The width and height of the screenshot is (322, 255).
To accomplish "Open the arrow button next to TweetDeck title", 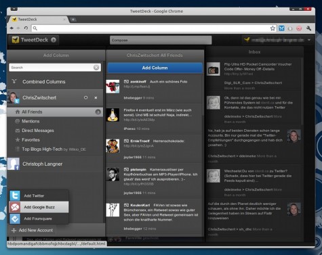I will [x=54, y=40].
